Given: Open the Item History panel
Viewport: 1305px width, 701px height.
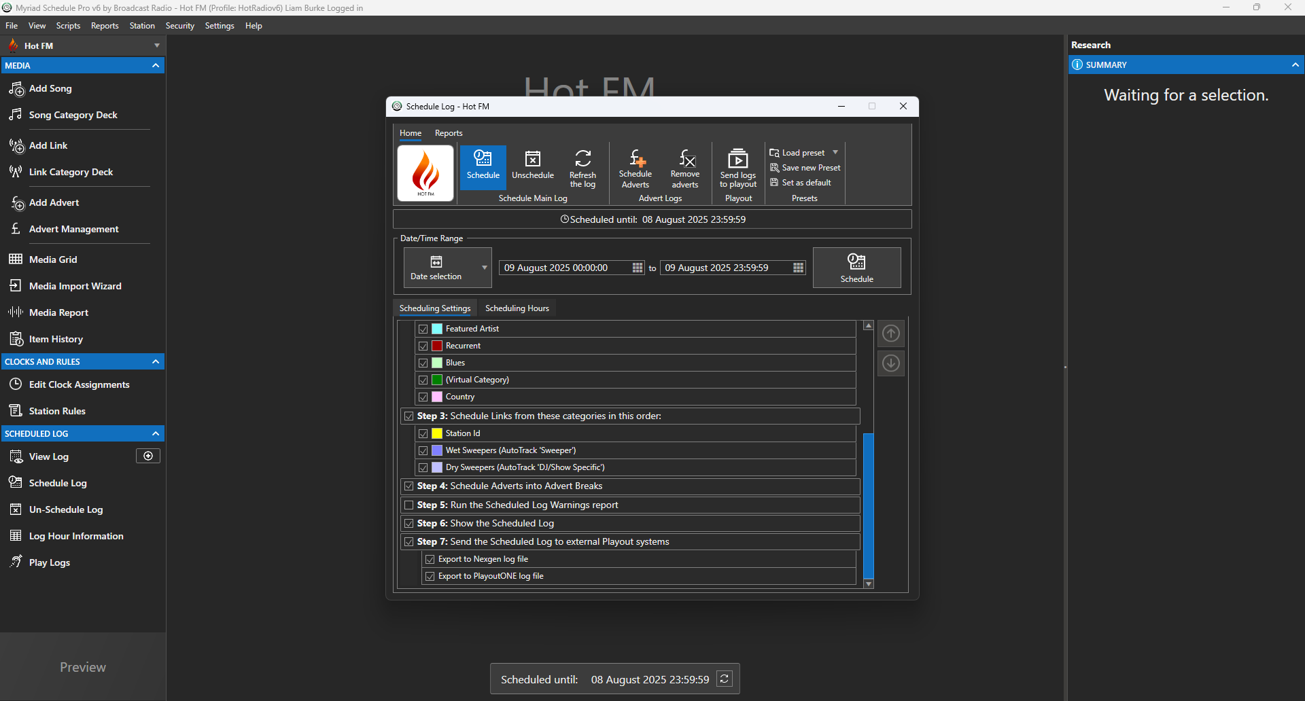Looking at the screenshot, I should [54, 338].
